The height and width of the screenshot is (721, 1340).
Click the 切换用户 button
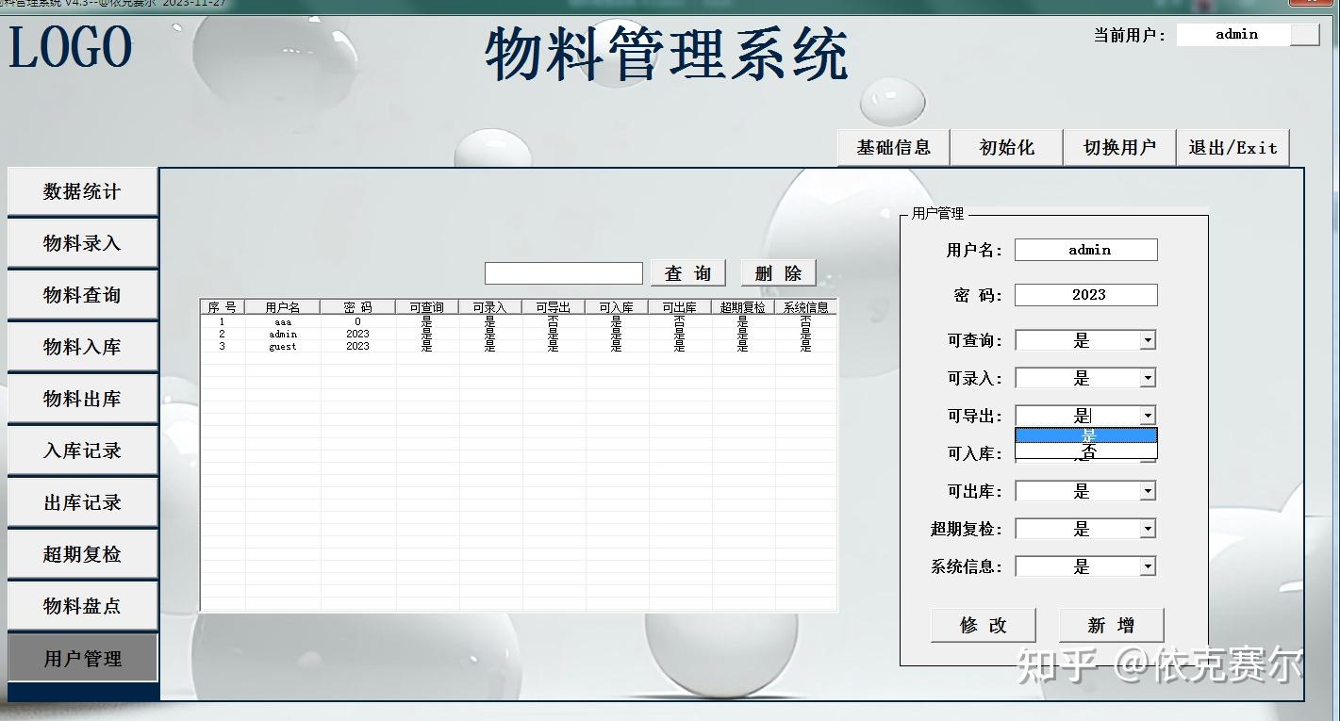pos(1119,148)
